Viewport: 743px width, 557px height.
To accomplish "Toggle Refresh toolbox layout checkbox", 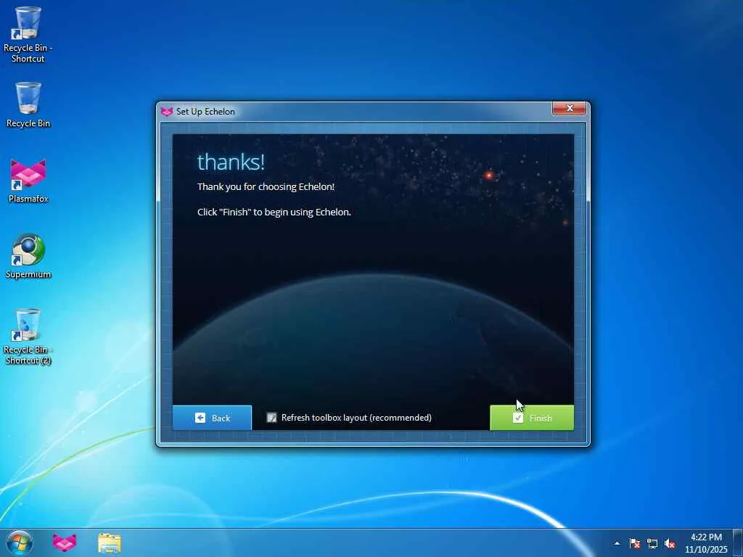I will click(271, 417).
